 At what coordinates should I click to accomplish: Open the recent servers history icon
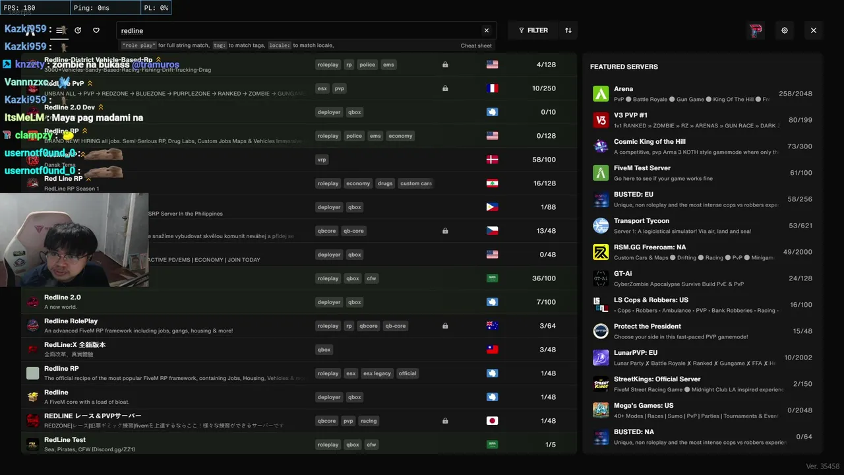pyautogui.click(x=78, y=30)
